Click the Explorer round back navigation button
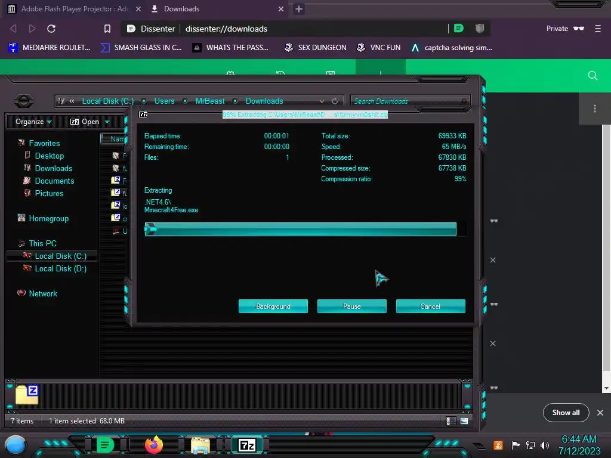Viewport: 611px width, 458px height. [24, 101]
